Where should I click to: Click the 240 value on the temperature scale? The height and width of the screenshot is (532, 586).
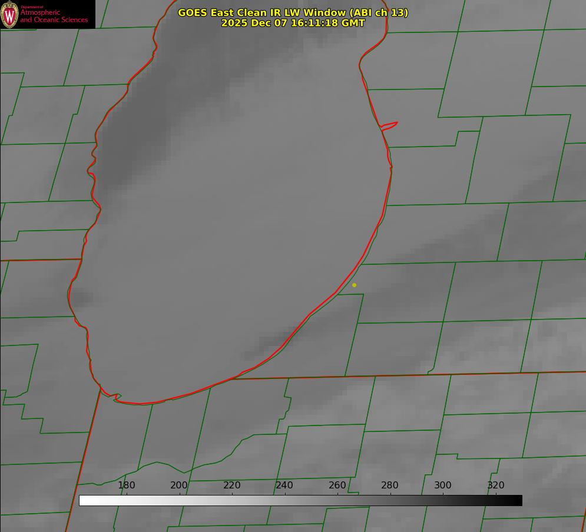click(x=284, y=485)
